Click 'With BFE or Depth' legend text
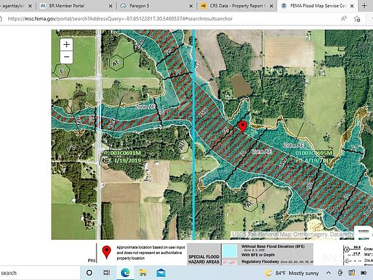 click(258, 255)
